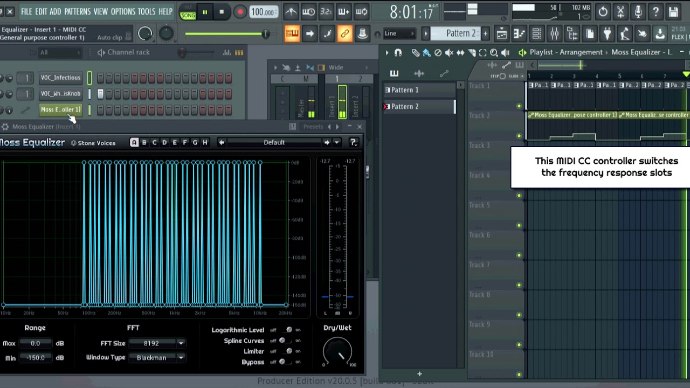The image size is (690, 388).
Task: Open the metronome toggle in the toolbar
Action: point(291,11)
